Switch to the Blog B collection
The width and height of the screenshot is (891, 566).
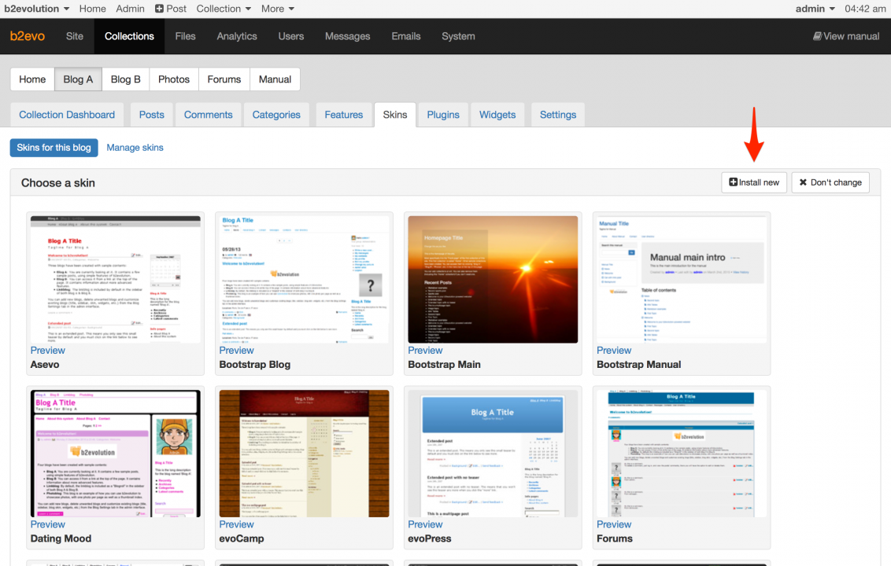coord(126,79)
